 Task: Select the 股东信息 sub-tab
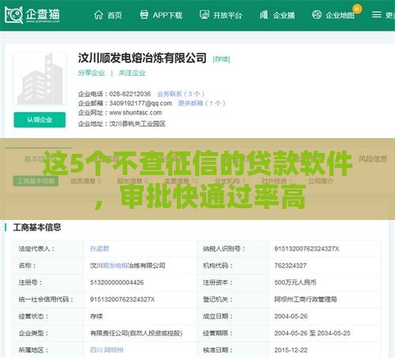[x=133, y=181]
